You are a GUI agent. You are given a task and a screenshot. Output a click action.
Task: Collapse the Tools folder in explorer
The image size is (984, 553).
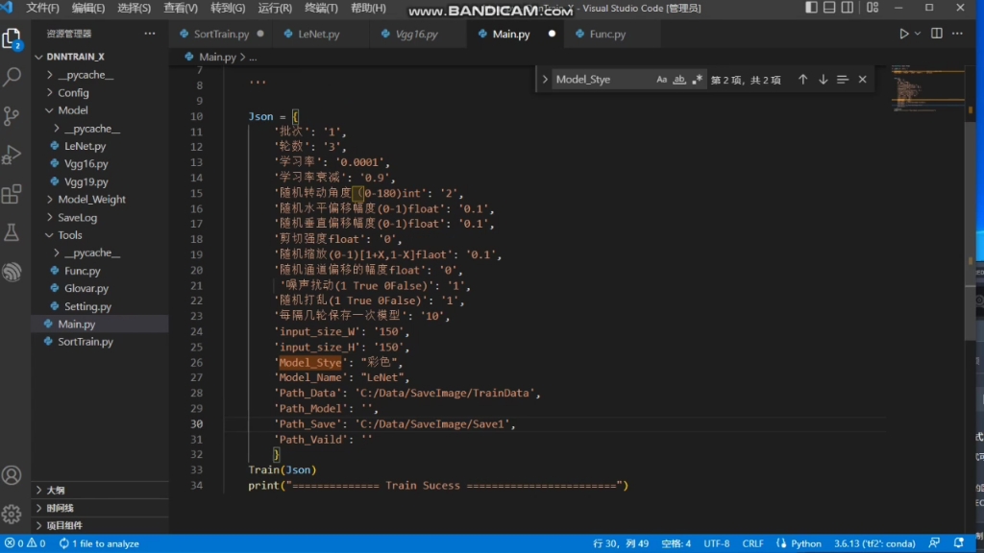[x=69, y=235]
